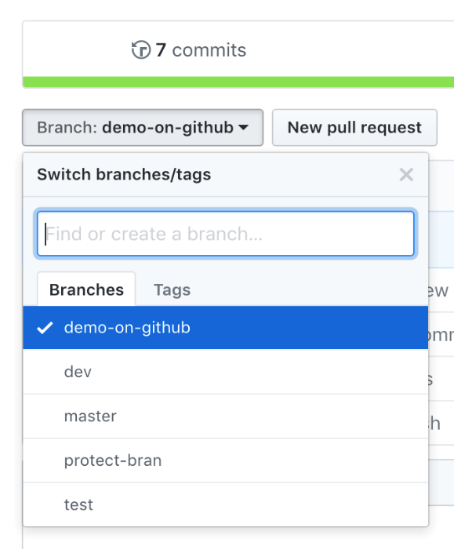
Task: Click the commits history clock icon
Action: point(141,49)
